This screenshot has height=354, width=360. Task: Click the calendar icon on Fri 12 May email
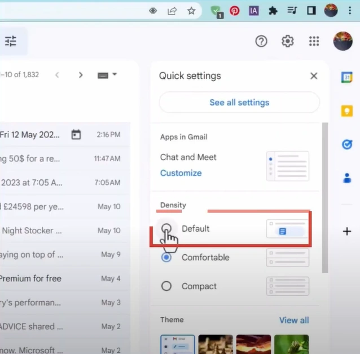(76, 135)
